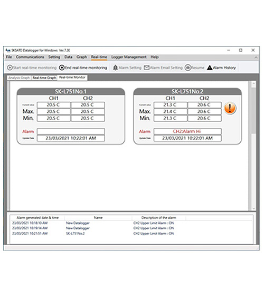Click SK-L751No.1 update date 23/03/2021 10:22:01 AM
264x290 pixels.
click(71, 138)
